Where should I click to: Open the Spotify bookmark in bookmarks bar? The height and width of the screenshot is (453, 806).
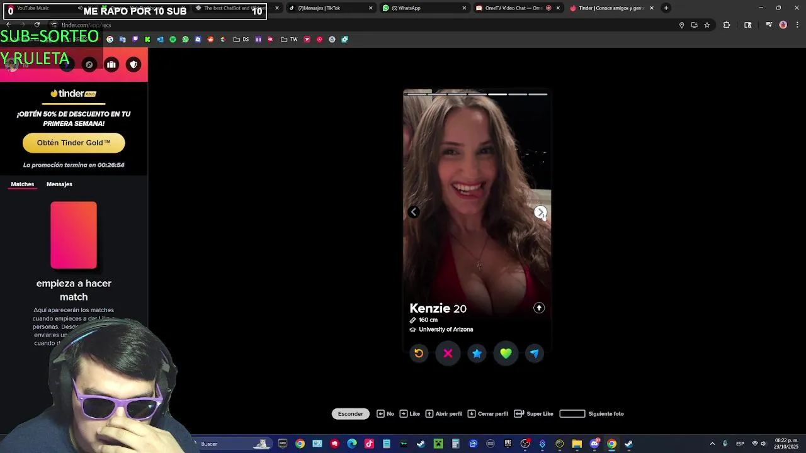173,40
